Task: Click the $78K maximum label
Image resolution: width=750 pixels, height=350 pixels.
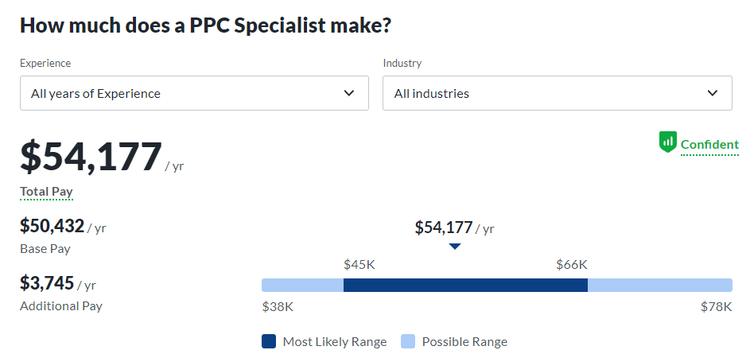Action: click(716, 306)
